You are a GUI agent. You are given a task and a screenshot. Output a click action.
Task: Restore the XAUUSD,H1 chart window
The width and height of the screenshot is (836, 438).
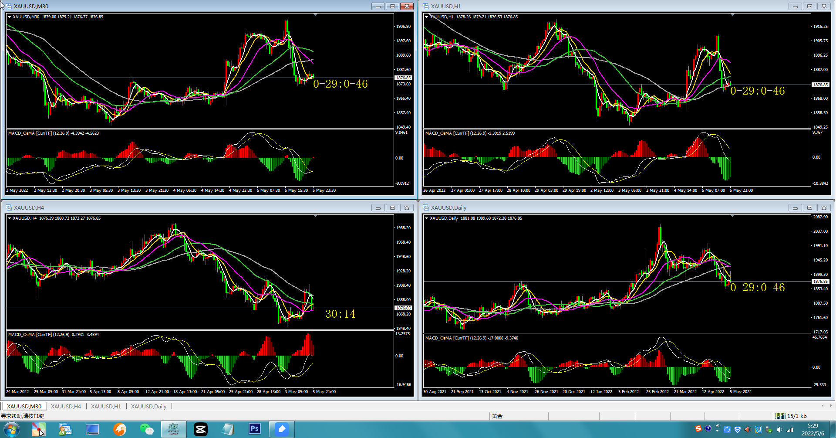click(x=809, y=6)
